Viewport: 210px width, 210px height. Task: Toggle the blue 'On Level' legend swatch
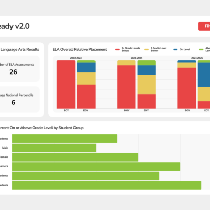click(175, 49)
